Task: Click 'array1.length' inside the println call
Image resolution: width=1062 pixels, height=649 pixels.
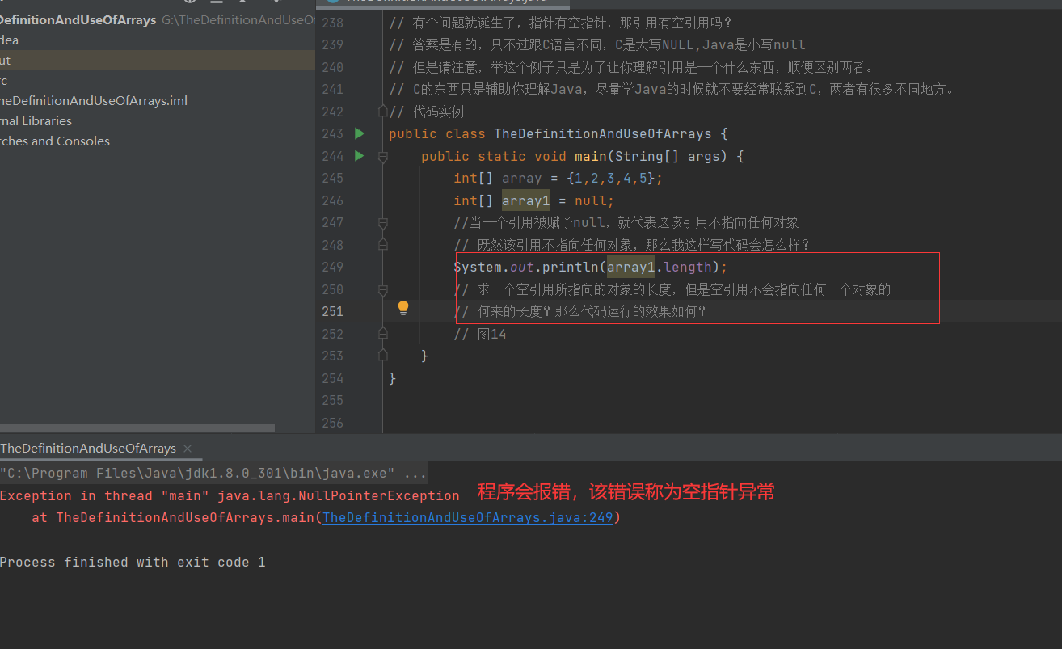Action: [x=660, y=267]
